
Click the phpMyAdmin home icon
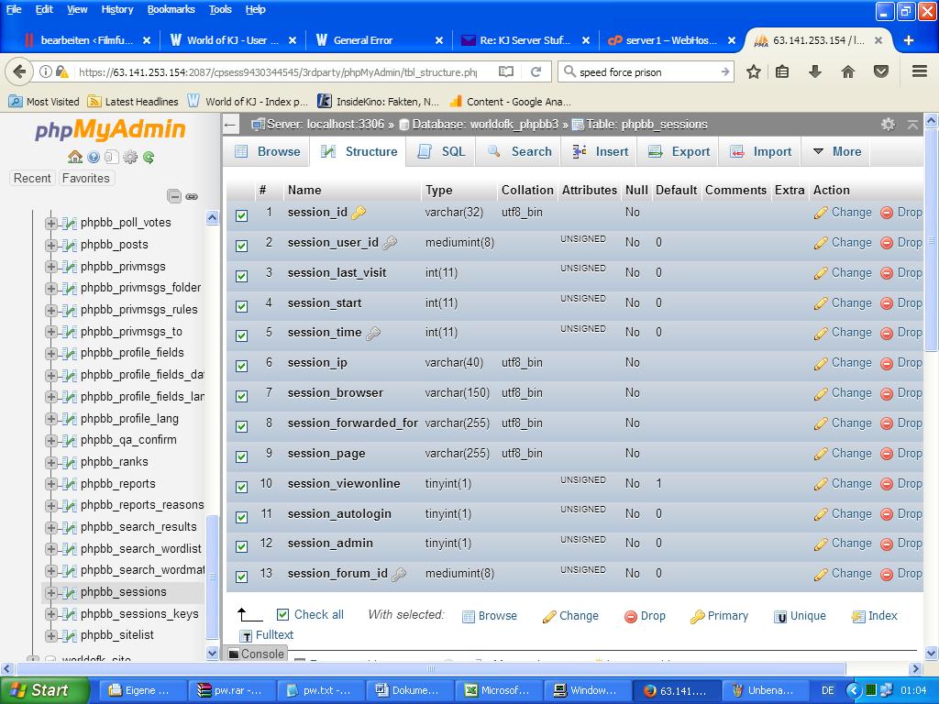tap(75, 157)
